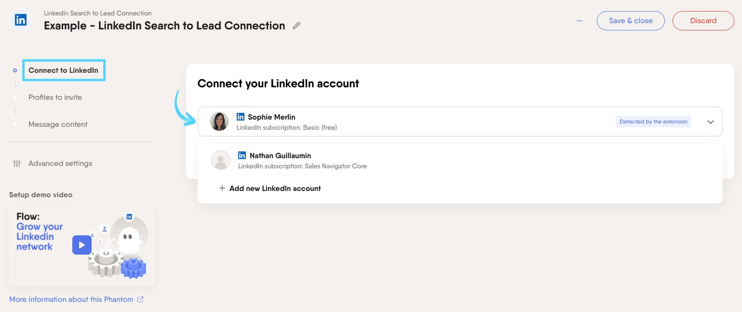The height and width of the screenshot is (312, 742).
Task: Open the Connect to LinkedIn step
Action: click(63, 70)
